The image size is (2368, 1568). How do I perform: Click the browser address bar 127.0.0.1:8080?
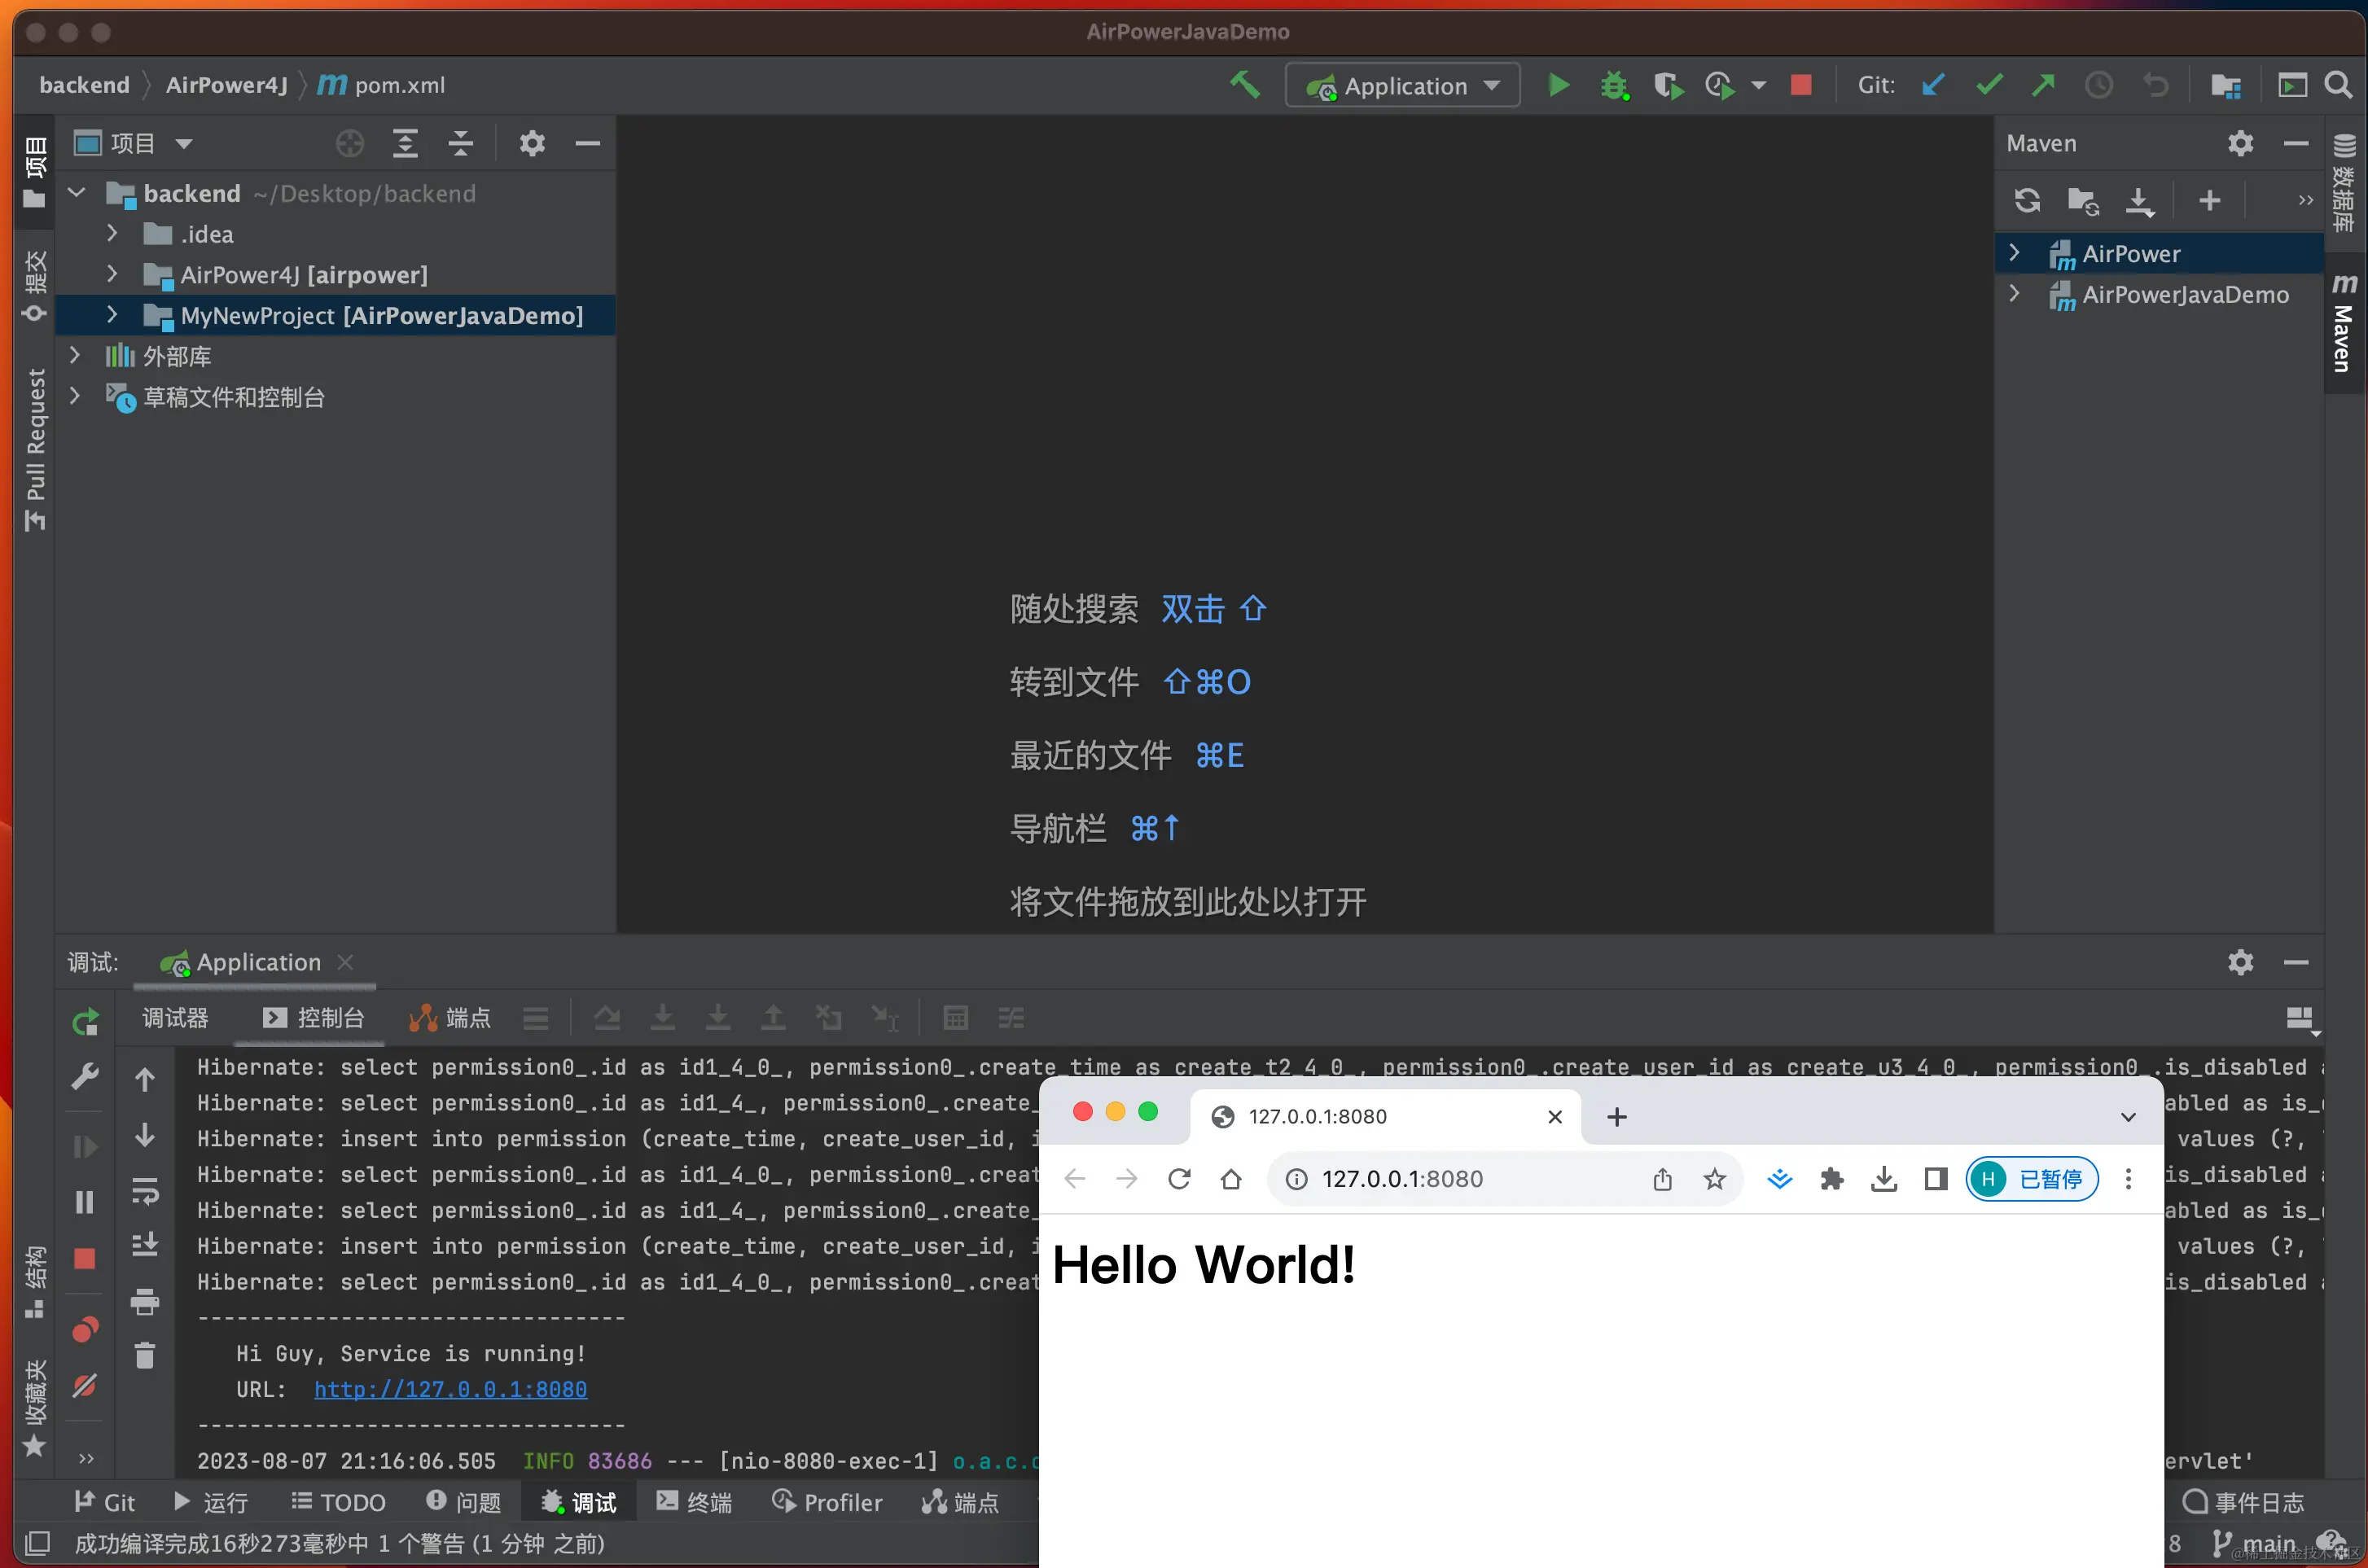[1402, 1179]
